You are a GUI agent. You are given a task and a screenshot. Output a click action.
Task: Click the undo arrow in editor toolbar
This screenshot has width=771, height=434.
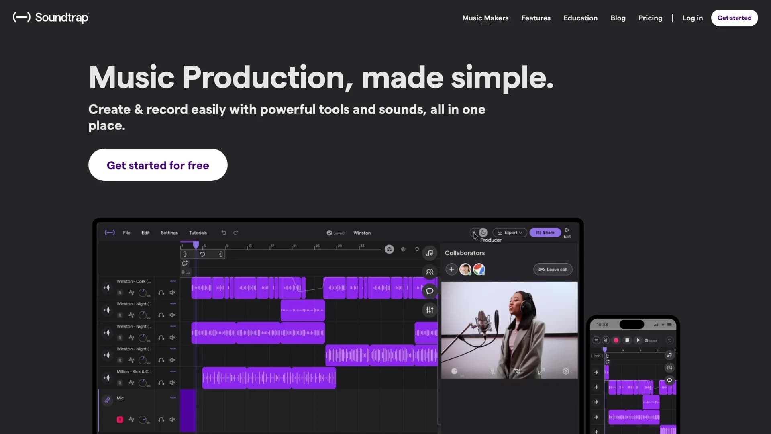224,233
